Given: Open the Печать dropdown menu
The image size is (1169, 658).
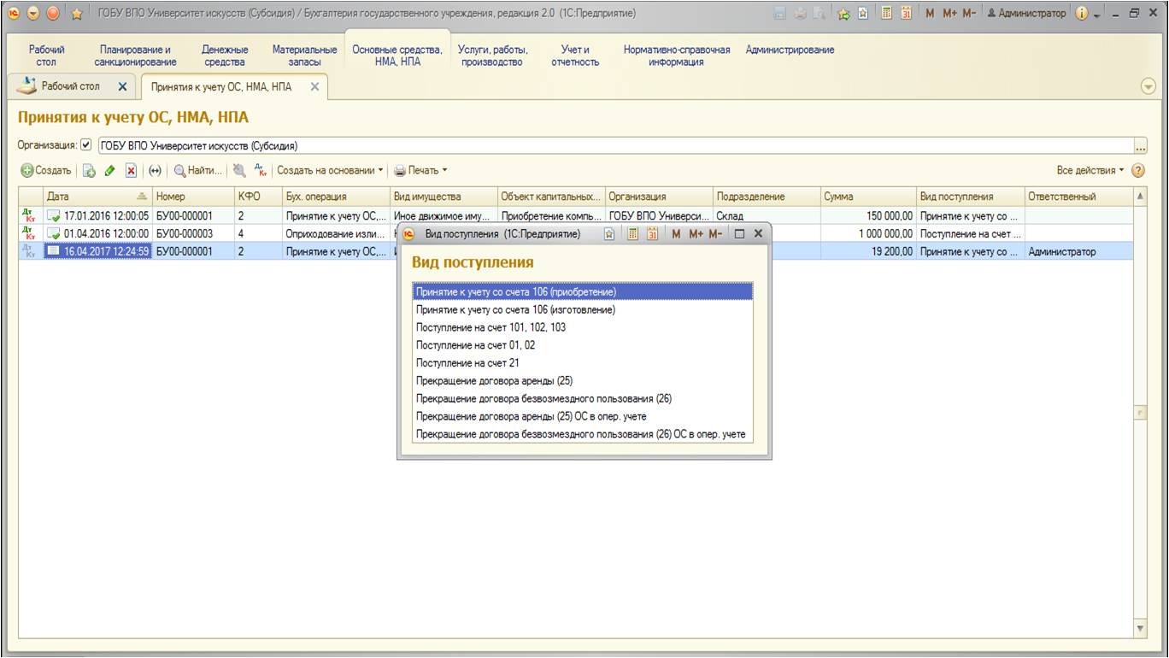Looking at the screenshot, I should coord(420,171).
